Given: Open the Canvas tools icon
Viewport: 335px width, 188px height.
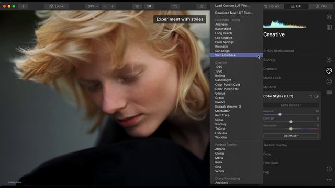Looking at the screenshot, I should (x=329, y=28).
